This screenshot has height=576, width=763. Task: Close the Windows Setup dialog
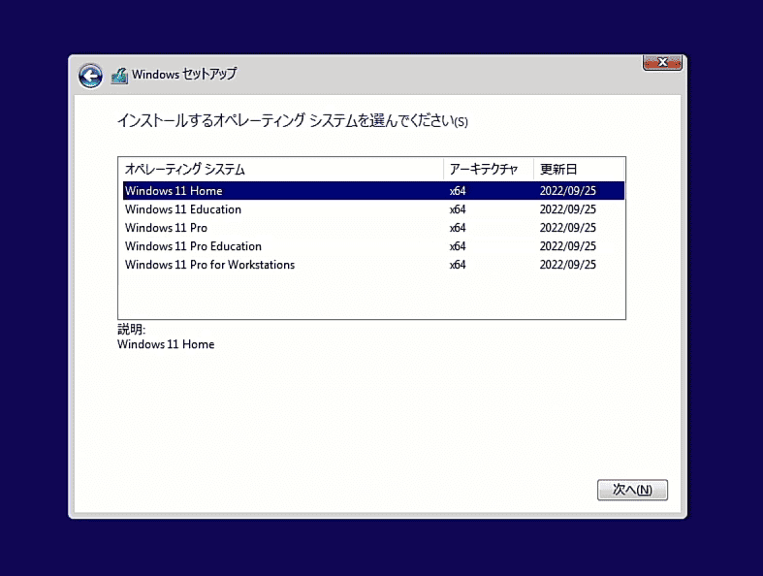662,63
